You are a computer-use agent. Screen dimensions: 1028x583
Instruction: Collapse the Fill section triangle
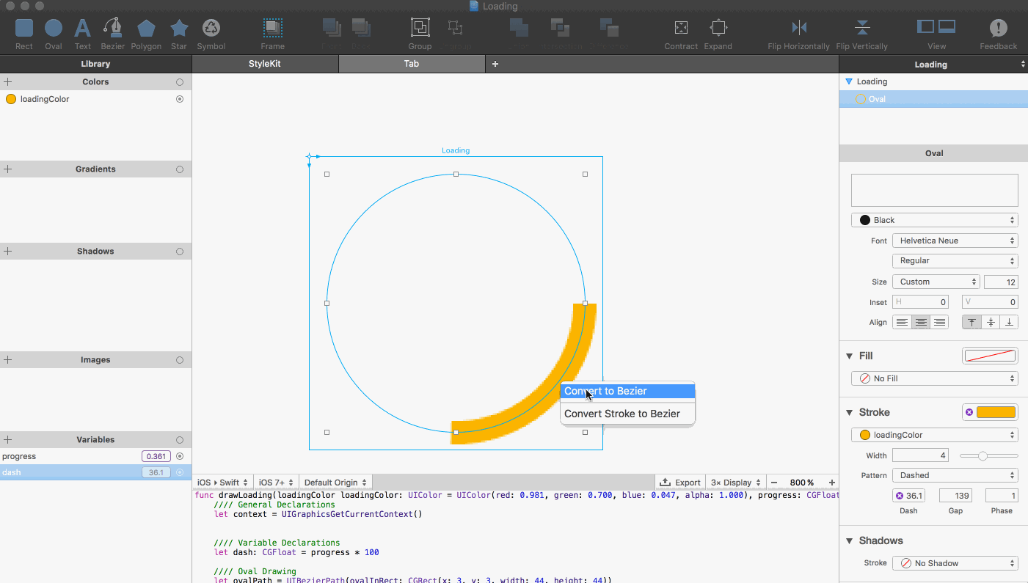tap(850, 356)
